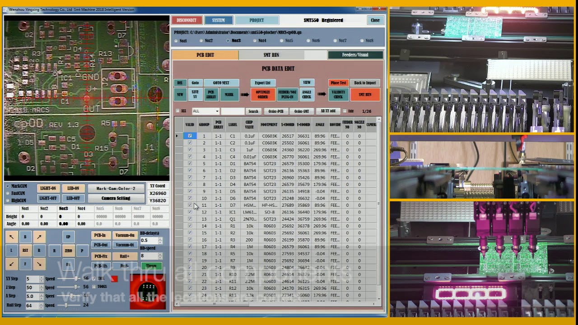Image resolution: width=578 pixels, height=325 pixels.
Task: Select the Noz4 nozzle radio button
Action: [255, 41]
